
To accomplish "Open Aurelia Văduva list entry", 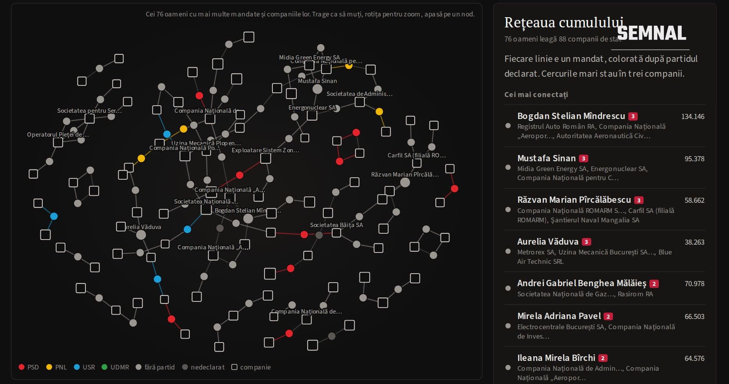I will (605, 251).
